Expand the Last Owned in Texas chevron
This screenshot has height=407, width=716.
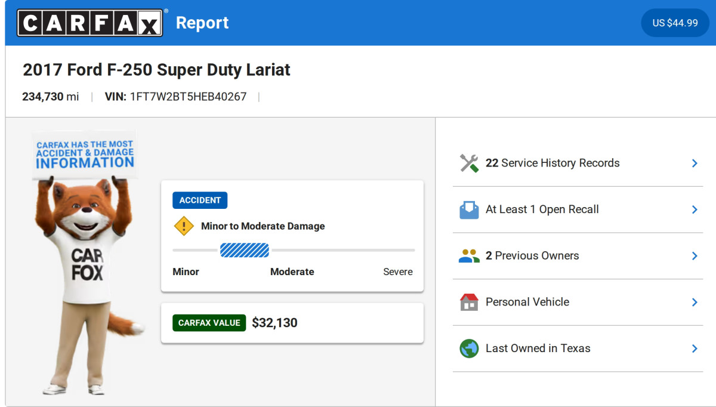pos(695,349)
